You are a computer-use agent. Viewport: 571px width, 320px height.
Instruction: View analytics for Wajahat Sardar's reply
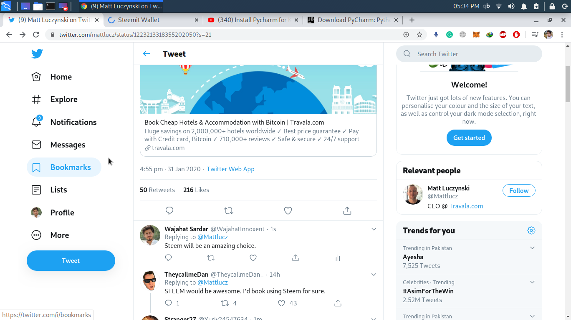[x=338, y=258]
